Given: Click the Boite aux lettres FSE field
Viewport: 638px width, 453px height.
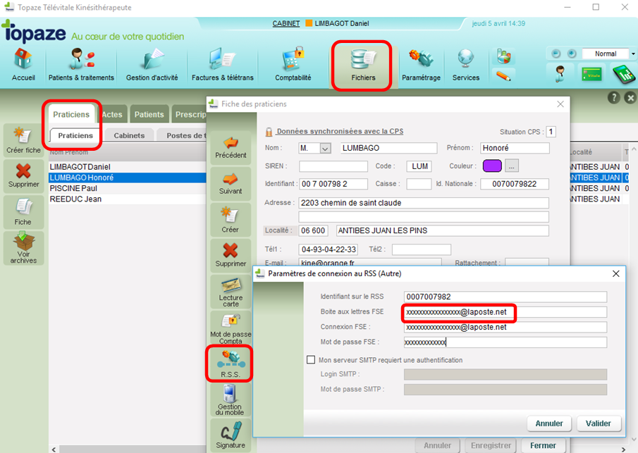Looking at the screenshot, I should tap(505, 312).
